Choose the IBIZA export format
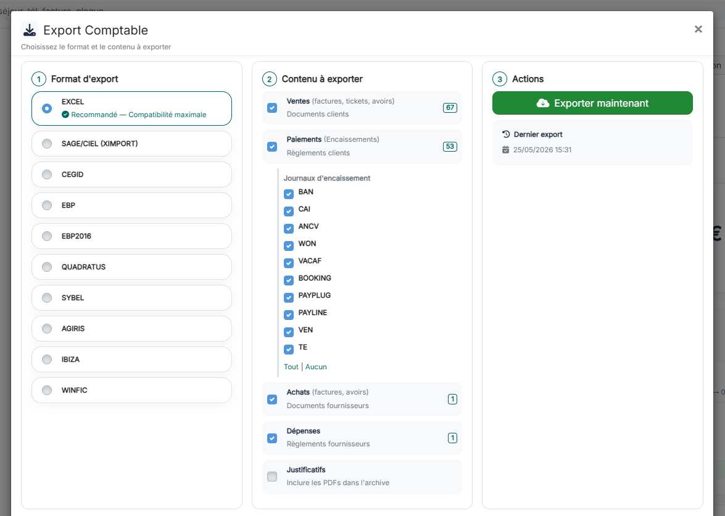This screenshot has height=516, width=725. (132, 359)
